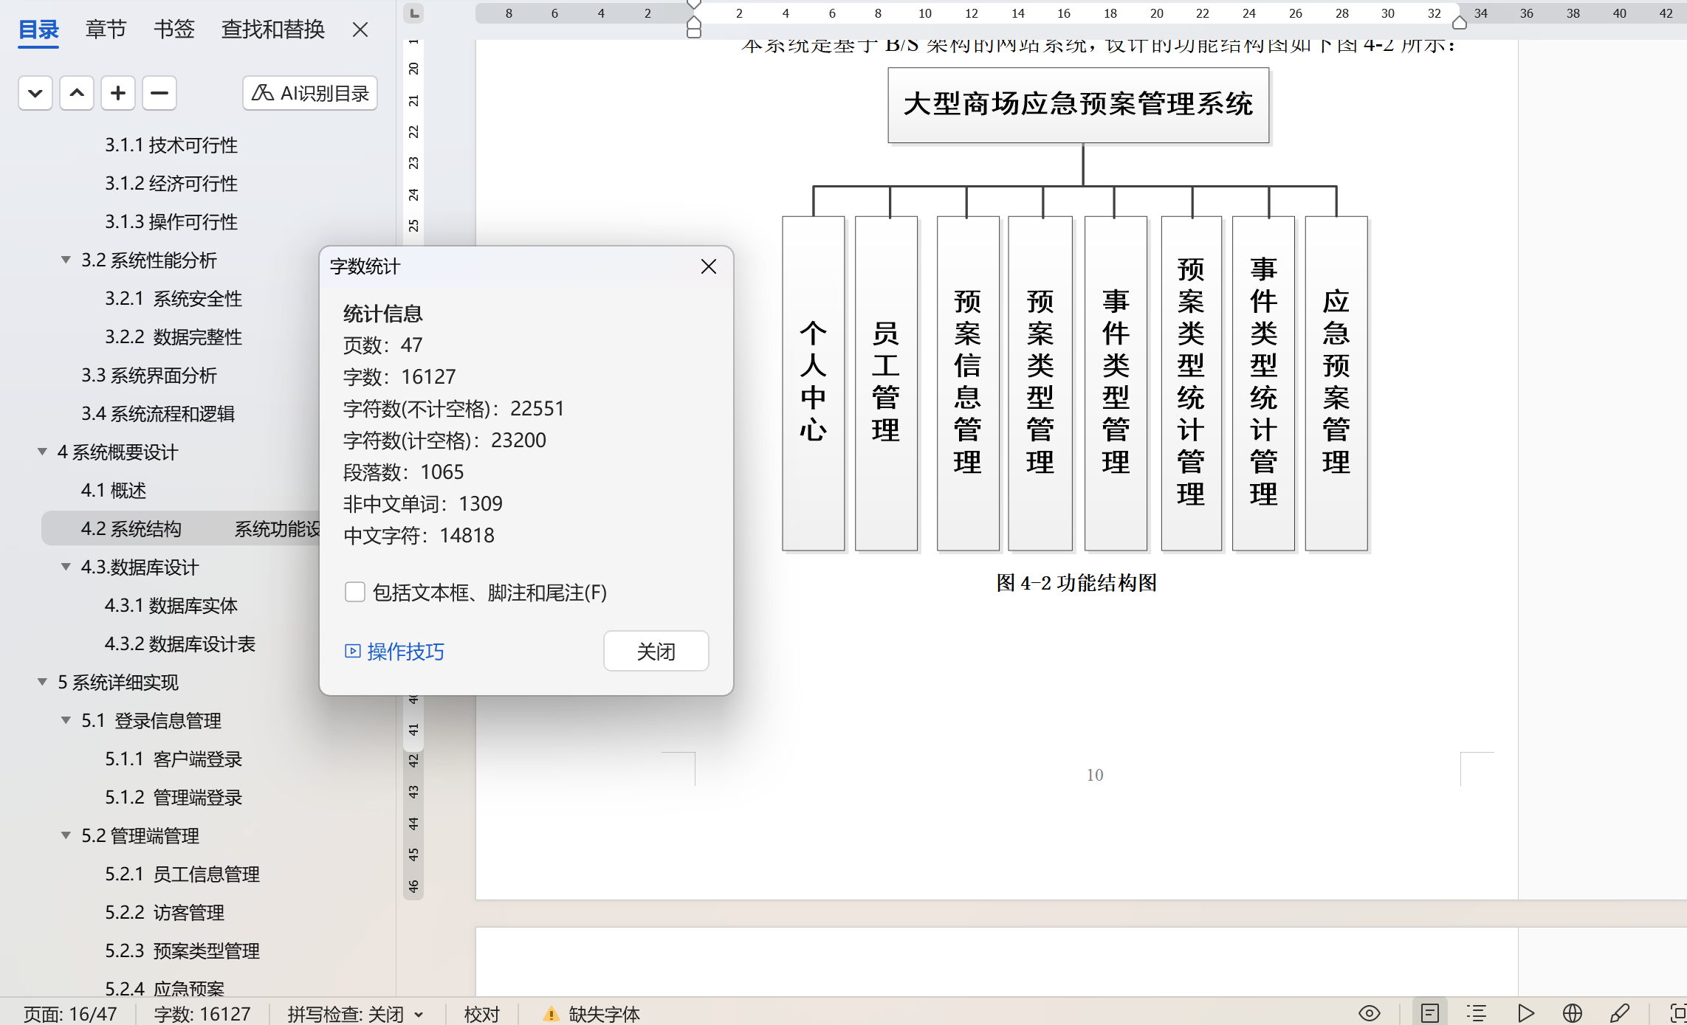This screenshot has height=1025, width=1687.
Task: Collapse the 3.2 系统性能分析 section
Action: tap(66, 260)
